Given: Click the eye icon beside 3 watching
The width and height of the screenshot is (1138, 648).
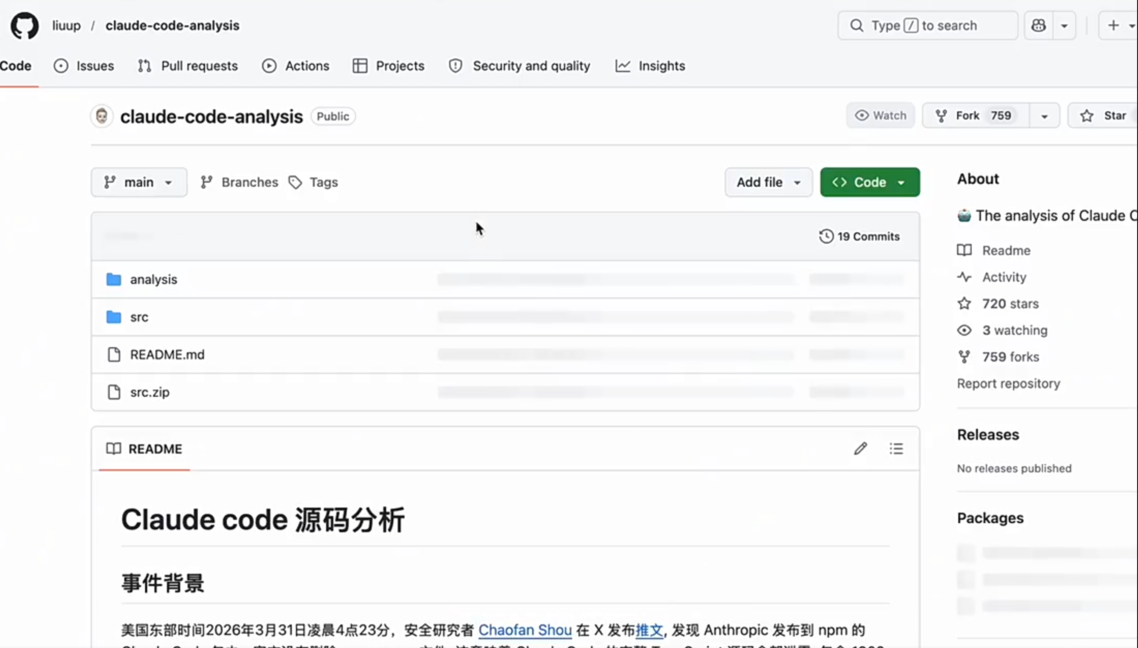Looking at the screenshot, I should coord(965,331).
